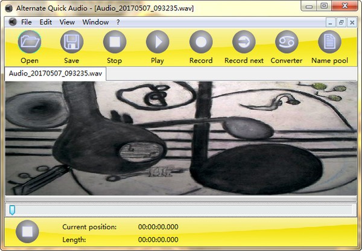The height and width of the screenshot is (251, 362).
Task: Open the File menu
Action: tap(27, 22)
